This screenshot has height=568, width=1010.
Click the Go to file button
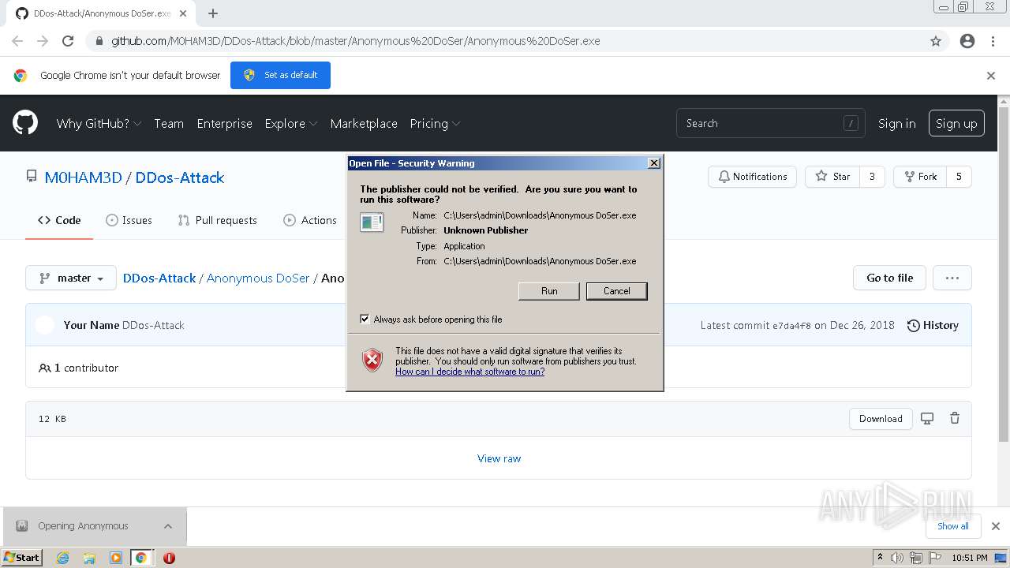click(889, 278)
